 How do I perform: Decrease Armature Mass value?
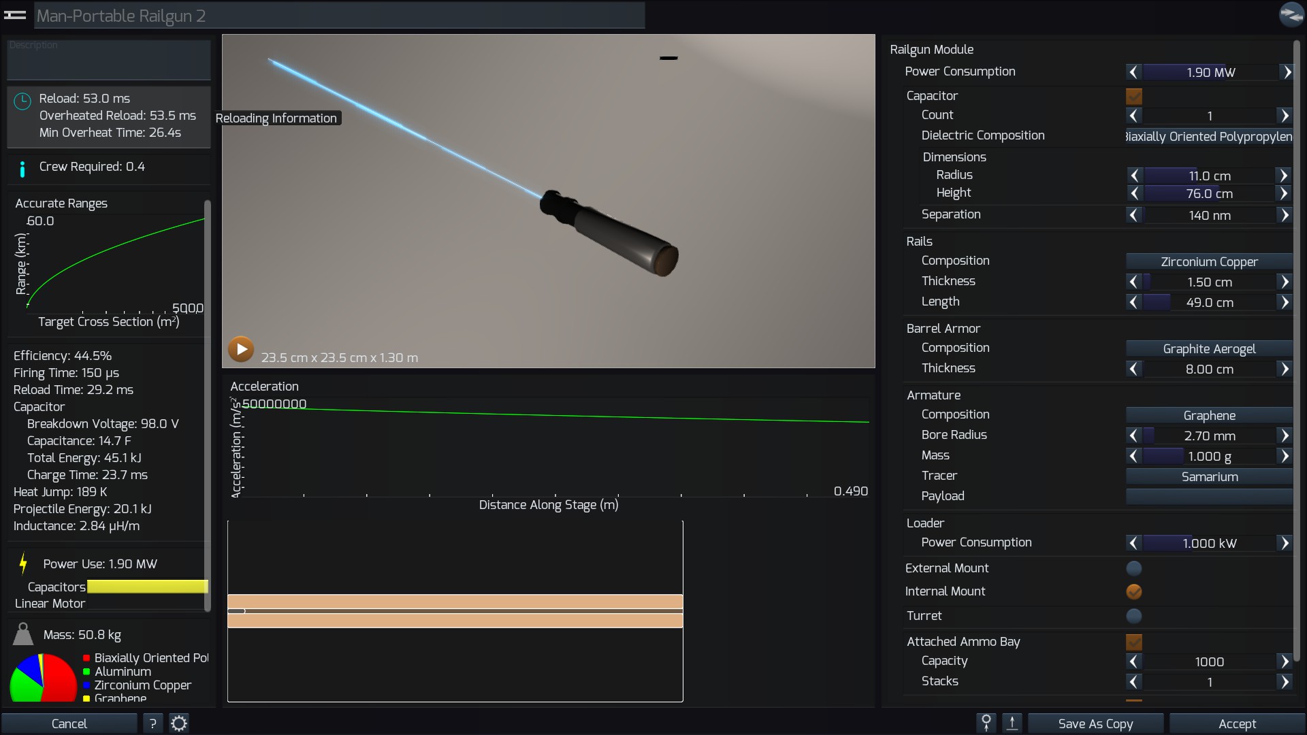click(1133, 456)
